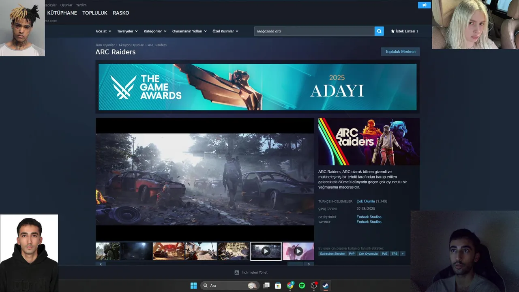
Task: Play the highlighted trailer thumbnail
Action: pos(266,251)
